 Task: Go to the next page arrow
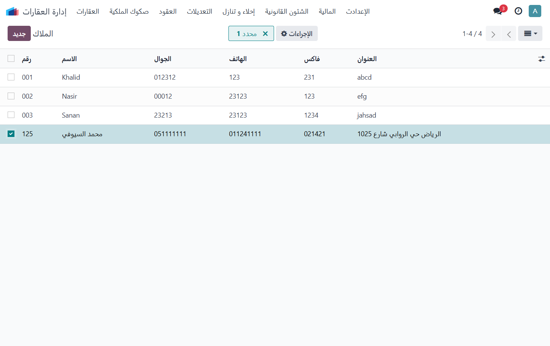pos(509,34)
